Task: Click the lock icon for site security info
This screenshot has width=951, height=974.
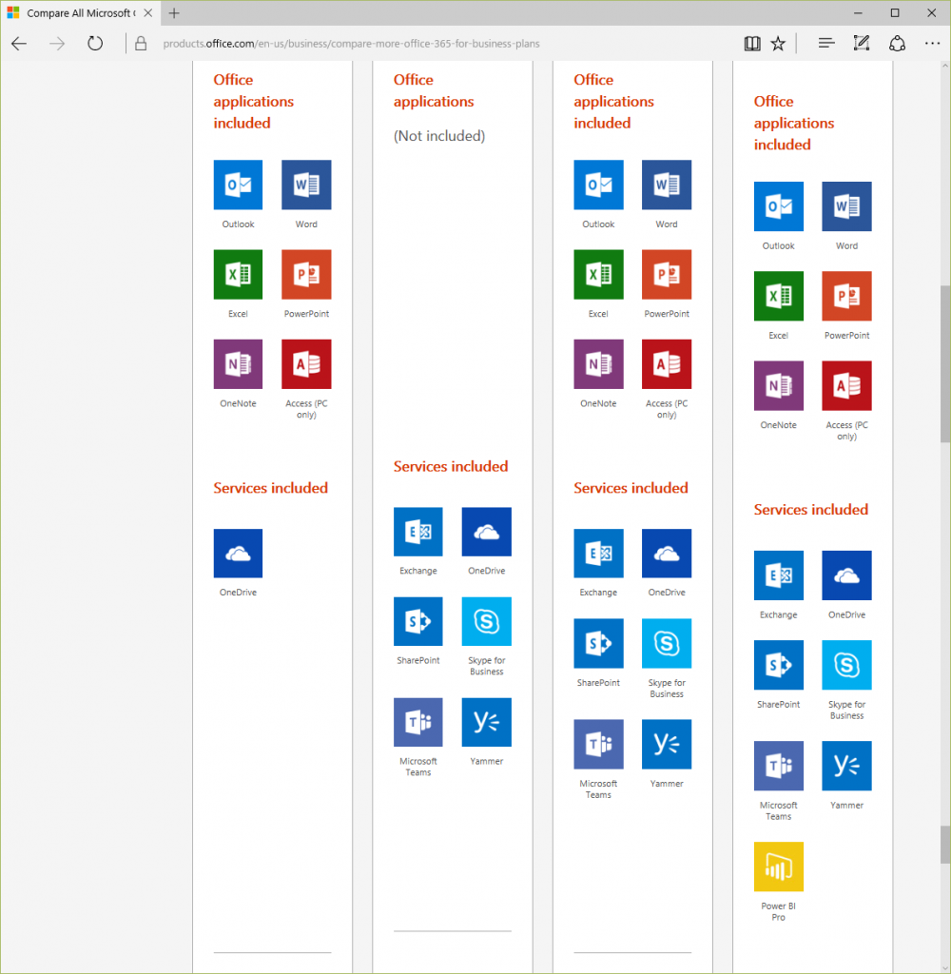Action: pyautogui.click(x=141, y=44)
